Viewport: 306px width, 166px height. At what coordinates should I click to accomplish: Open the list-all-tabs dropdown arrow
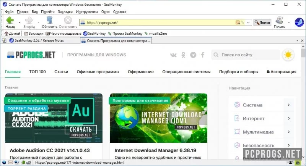(x=297, y=41)
